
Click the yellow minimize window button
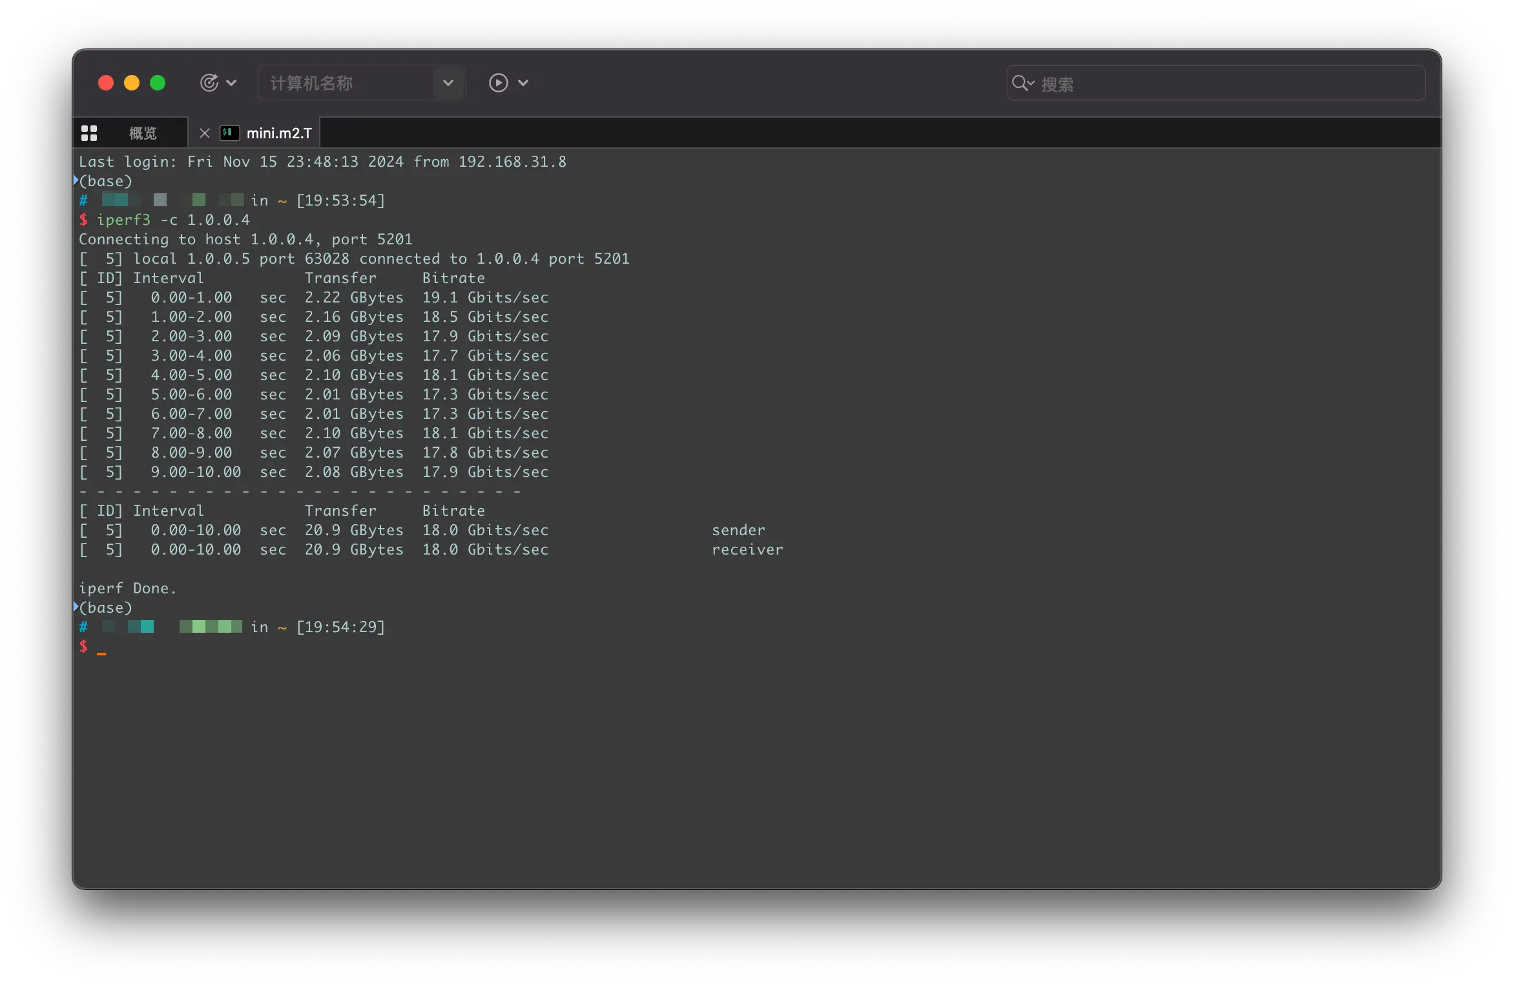pos(132,83)
